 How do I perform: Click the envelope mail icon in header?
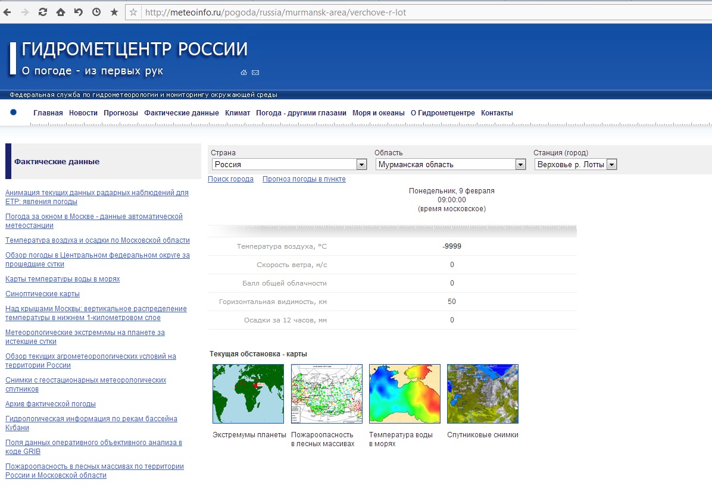[x=255, y=73]
